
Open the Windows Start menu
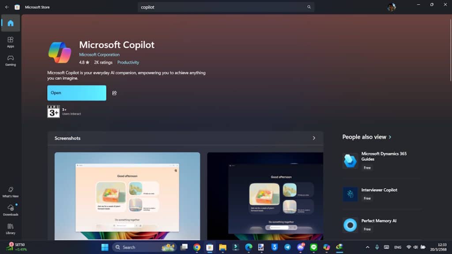coord(105,247)
